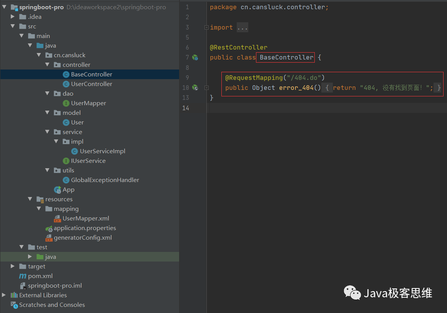Collapse the service package
The image size is (447, 313).
click(x=47, y=132)
